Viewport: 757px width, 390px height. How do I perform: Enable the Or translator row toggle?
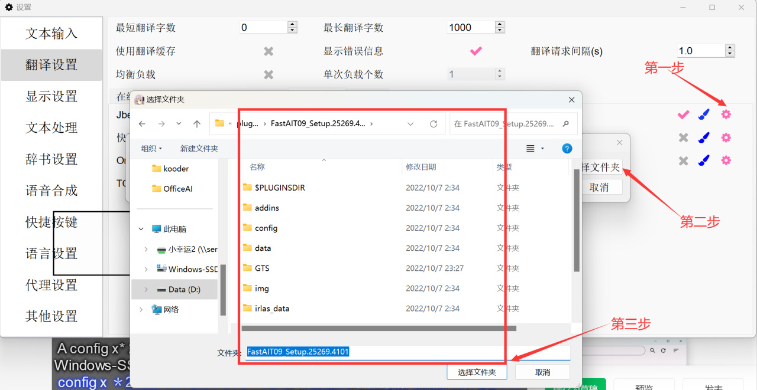[x=684, y=160]
